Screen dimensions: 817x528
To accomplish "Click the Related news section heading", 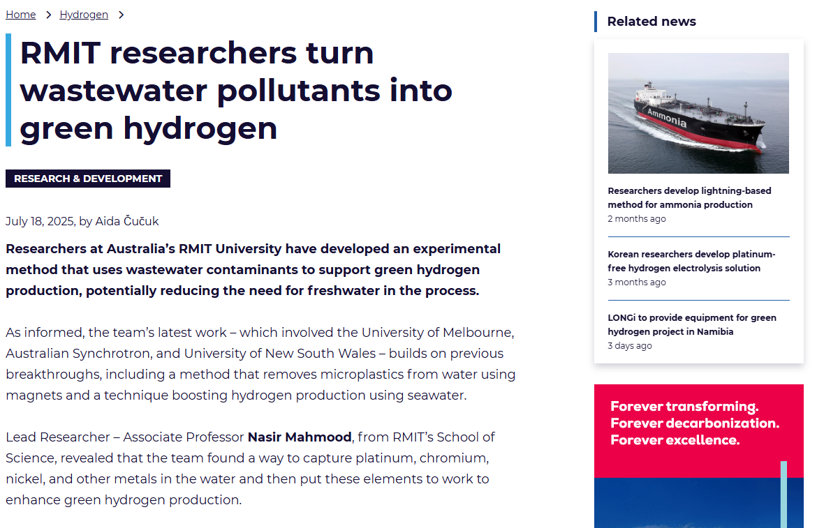I will pyautogui.click(x=651, y=22).
